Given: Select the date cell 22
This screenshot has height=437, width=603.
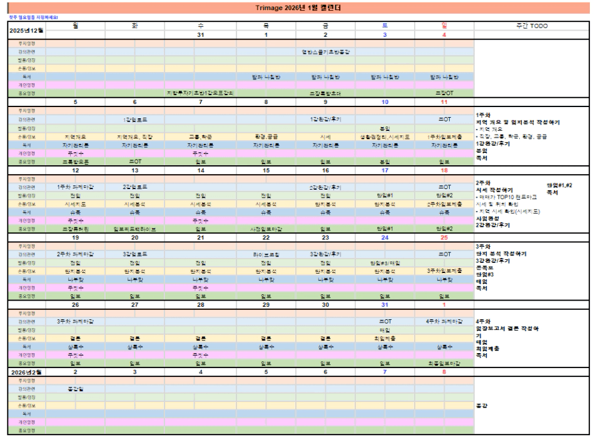Looking at the screenshot, I should pyautogui.click(x=266, y=237).
